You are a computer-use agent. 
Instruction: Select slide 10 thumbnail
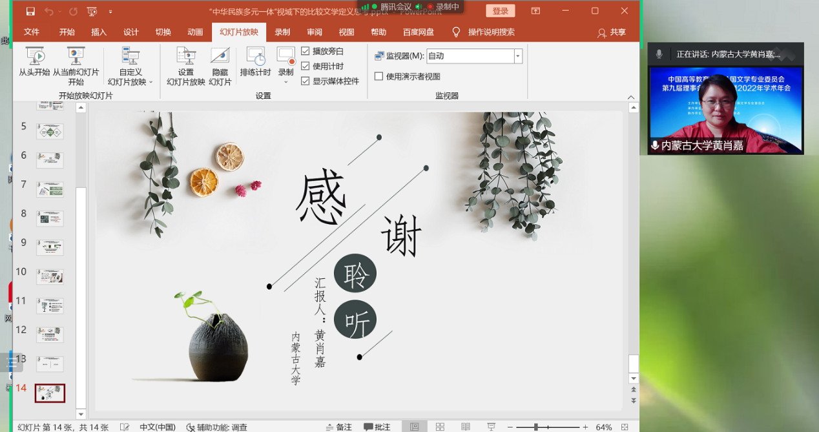[x=50, y=276]
